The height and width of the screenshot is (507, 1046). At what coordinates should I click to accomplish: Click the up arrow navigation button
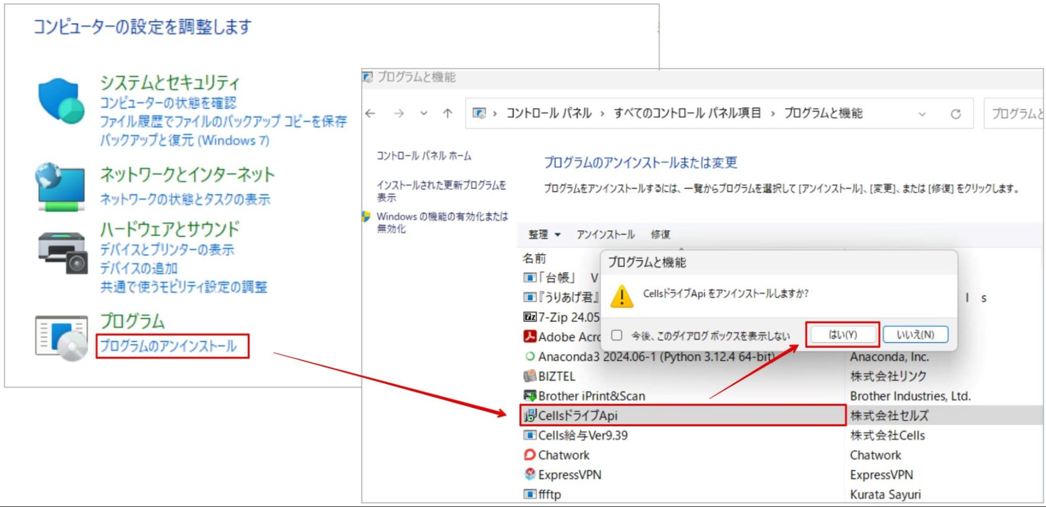point(447,113)
